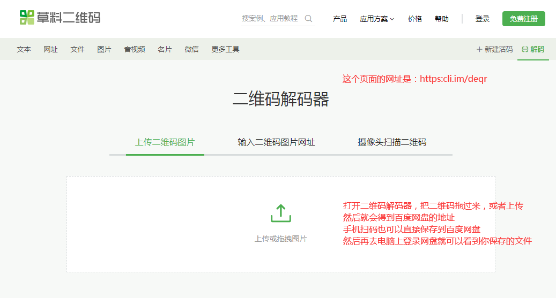Click the scan icon beside 解码
Viewport: 556px width, 298px height.
point(525,49)
